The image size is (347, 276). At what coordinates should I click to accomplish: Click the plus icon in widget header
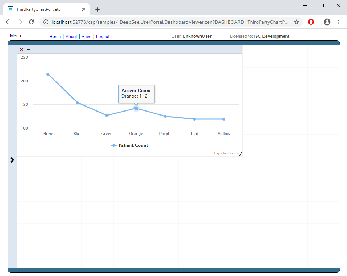pyautogui.click(x=28, y=49)
